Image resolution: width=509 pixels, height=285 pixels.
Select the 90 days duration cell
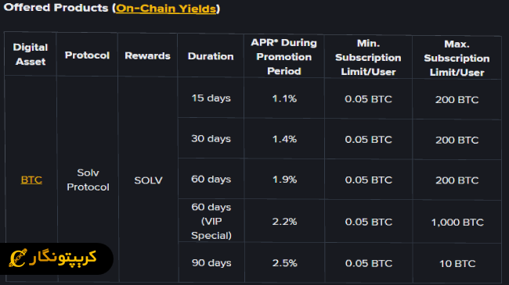[211, 262]
